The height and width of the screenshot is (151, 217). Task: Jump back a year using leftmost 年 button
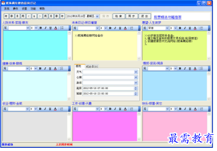coord(6,16)
